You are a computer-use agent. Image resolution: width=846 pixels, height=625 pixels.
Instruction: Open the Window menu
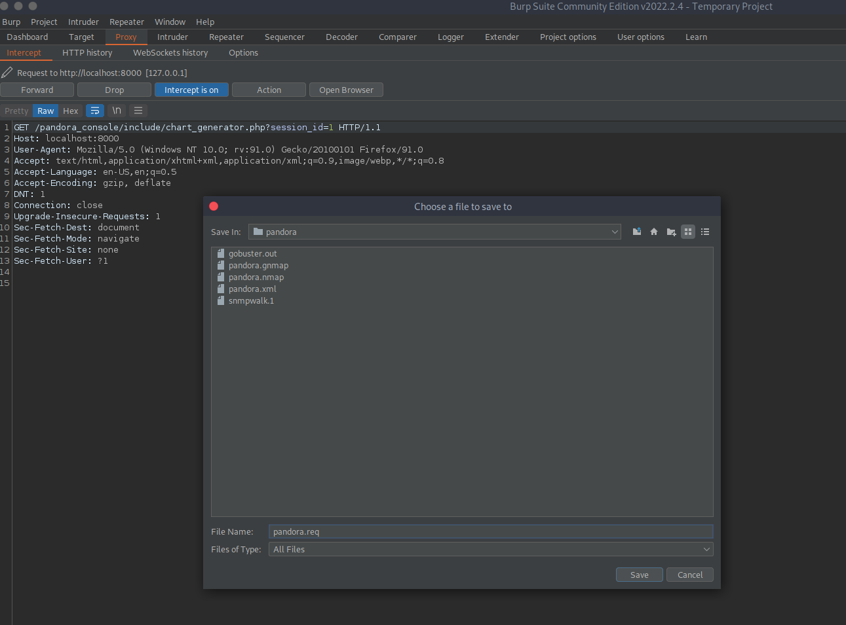pos(170,22)
